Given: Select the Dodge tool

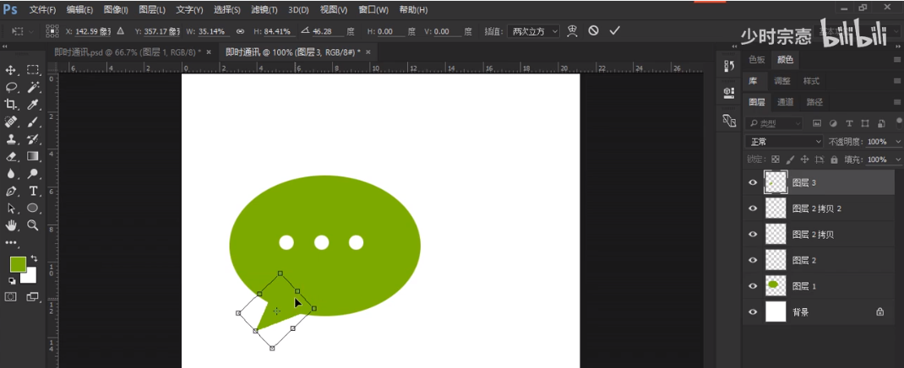Looking at the screenshot, I should (x=33, y=173).
